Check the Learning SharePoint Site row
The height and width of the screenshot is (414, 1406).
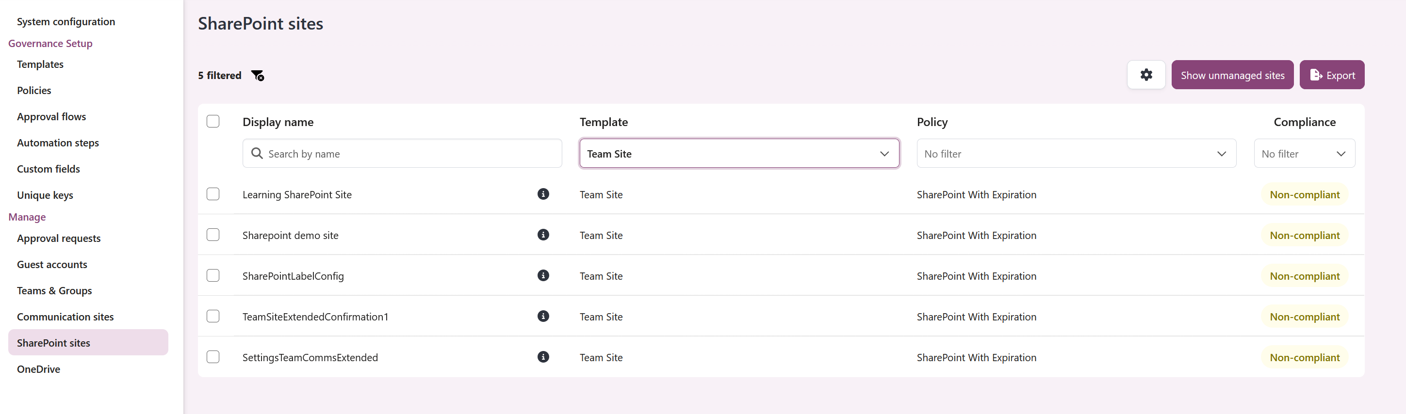point(213,194)
